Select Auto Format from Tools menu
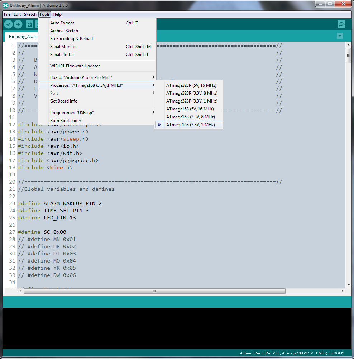The image size is (354, 359). pyautogui.click(x=62, y=23)
